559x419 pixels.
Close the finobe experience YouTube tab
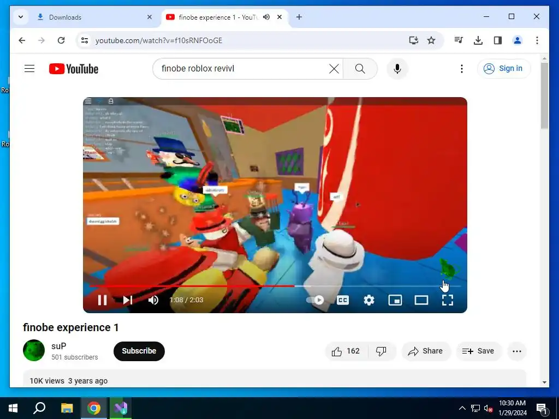[x=279, y=17]
